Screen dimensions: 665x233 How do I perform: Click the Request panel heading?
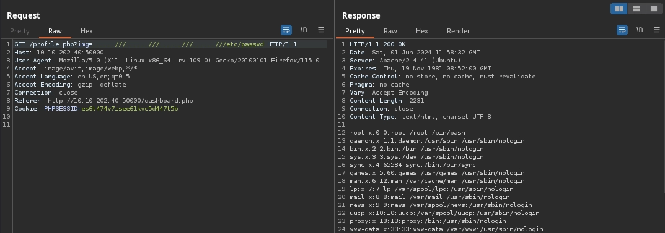[x=24, y=15]
